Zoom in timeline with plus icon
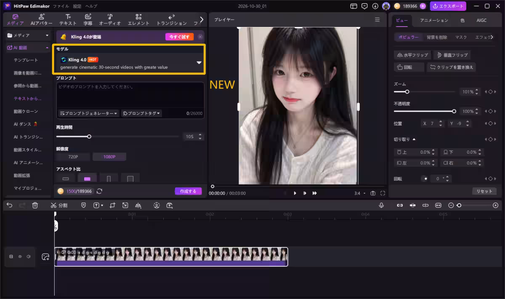Screen dimensions: 505x299 click(495, 205)
